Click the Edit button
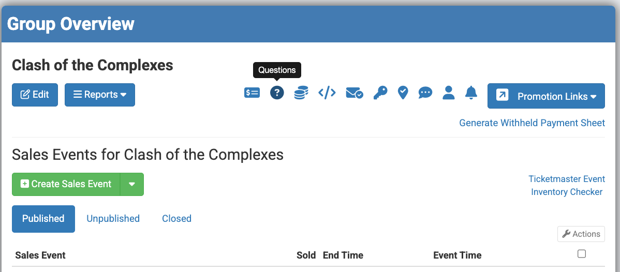Screen dimensions: 620x272 coord(35,95)
